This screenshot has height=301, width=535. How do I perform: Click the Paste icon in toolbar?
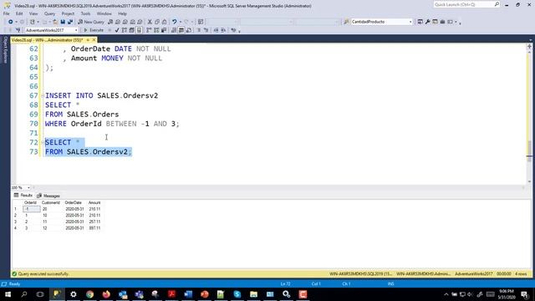165,22
